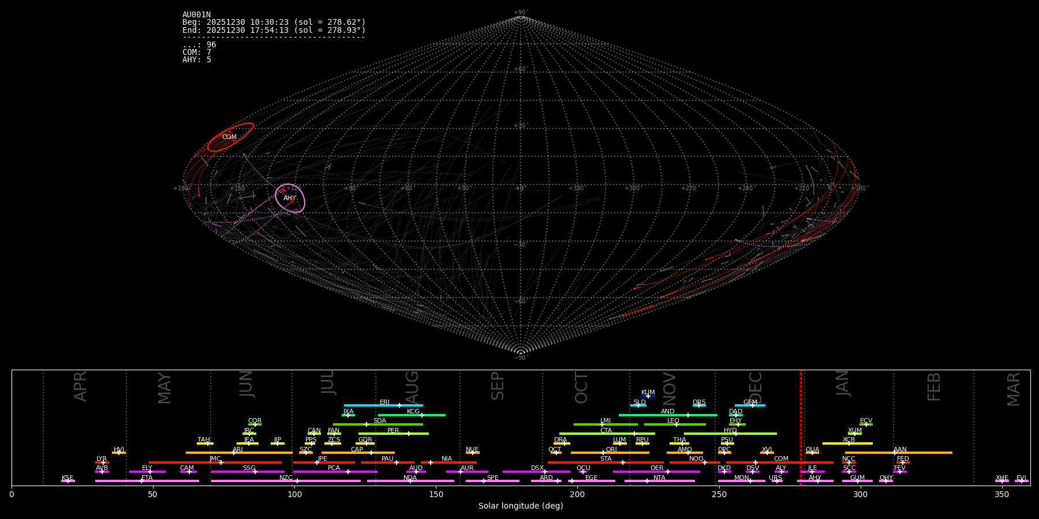Image resolution: width=1039 pixels, height=519 pixels.
Task: Click the KUM shower label in timeline
Action: tap(648, 393)
